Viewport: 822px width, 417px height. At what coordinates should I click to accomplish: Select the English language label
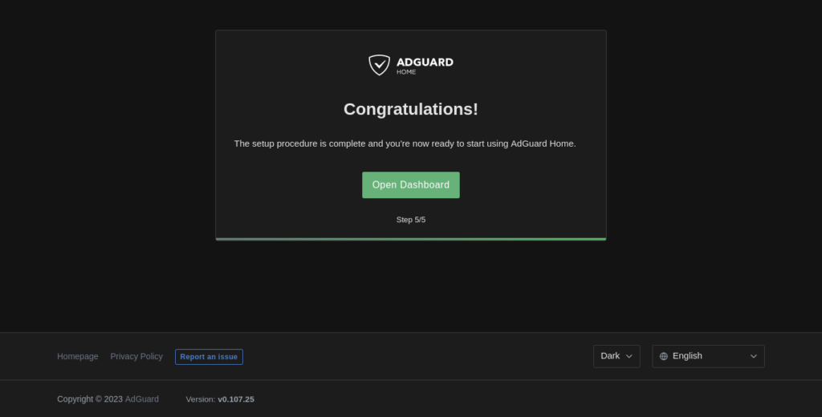coord(687,356)
